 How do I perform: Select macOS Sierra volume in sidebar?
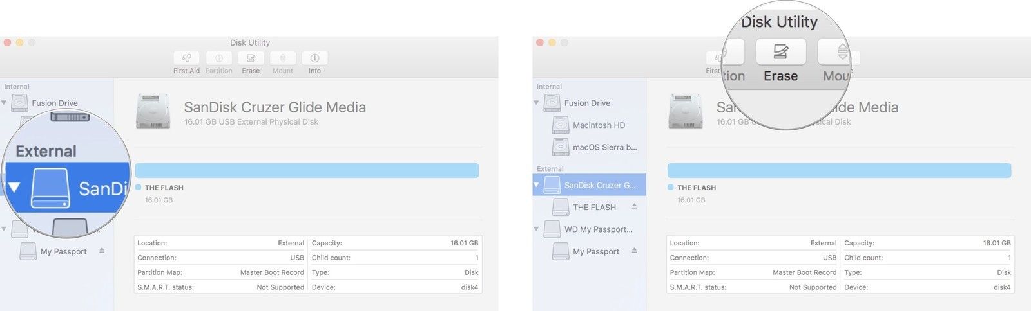tap(604, 147)
